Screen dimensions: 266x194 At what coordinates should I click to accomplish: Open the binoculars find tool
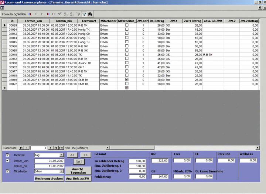click(90, 14)
